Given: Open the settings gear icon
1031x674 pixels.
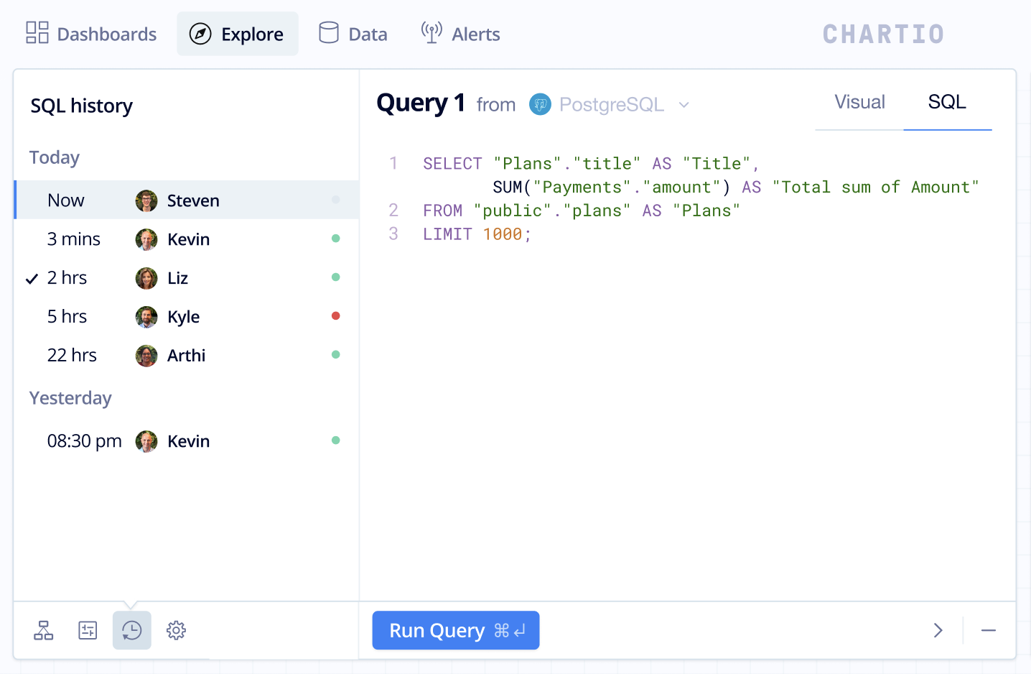Looking at the screenshot, I should tap(176, 631).
